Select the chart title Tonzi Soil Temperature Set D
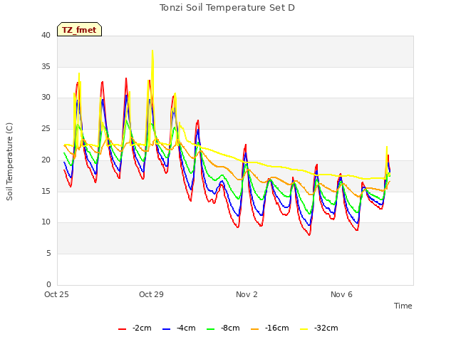The image size is (456, 342). [x=227, y=8]
